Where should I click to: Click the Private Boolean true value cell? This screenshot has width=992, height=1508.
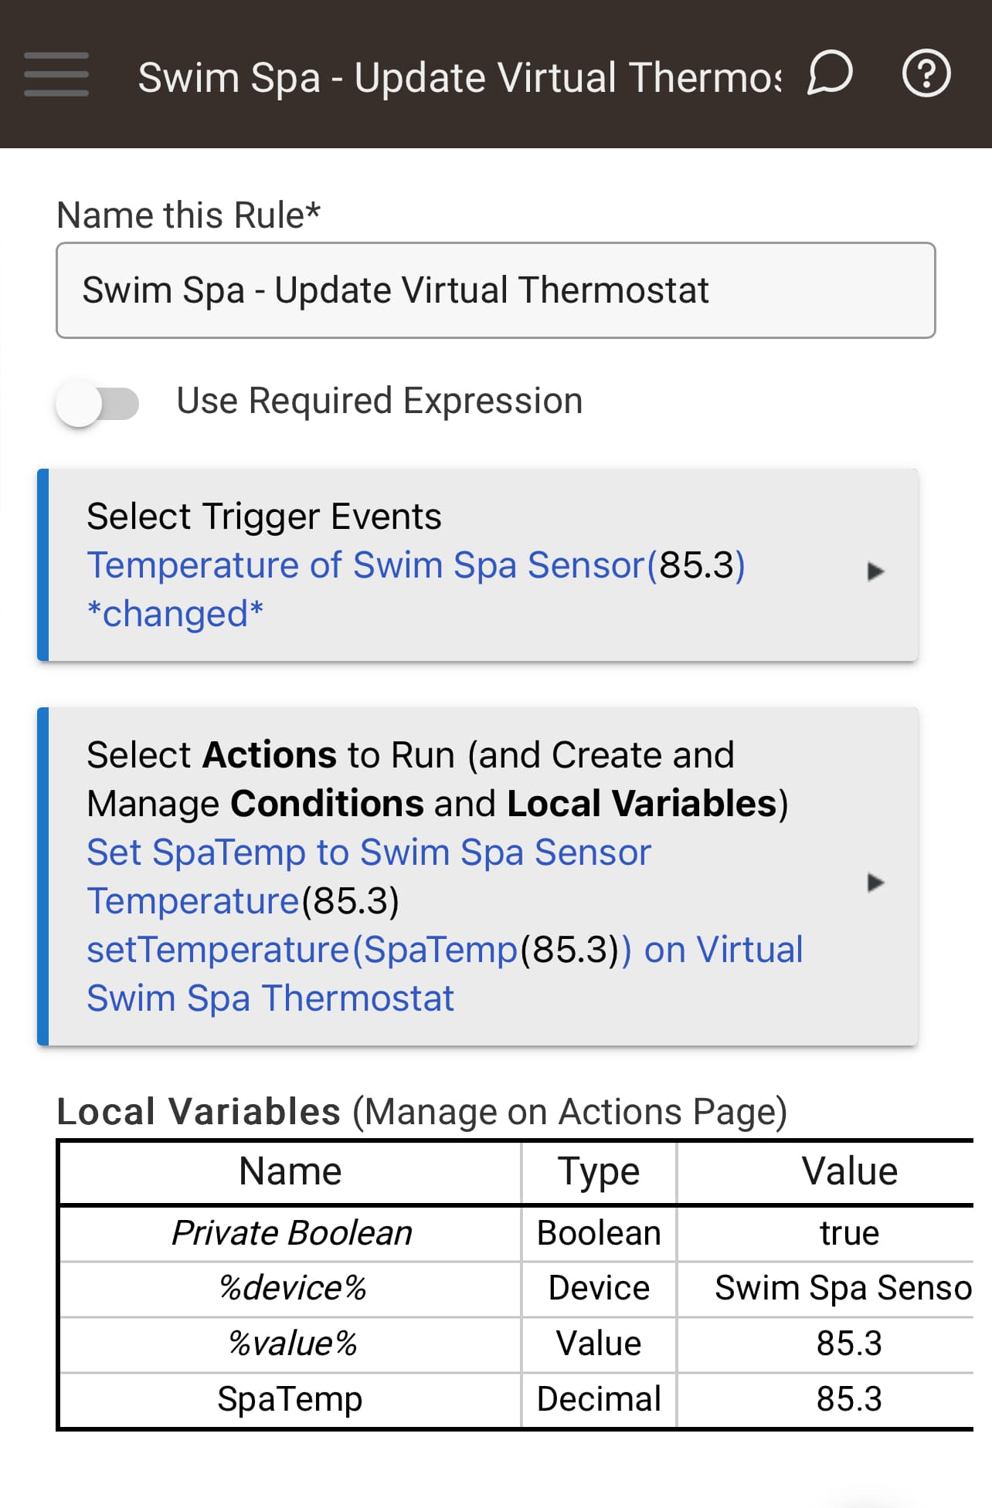849,1233
